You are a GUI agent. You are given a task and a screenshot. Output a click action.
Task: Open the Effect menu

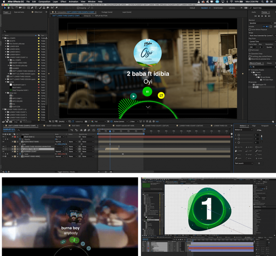(63, 2)
